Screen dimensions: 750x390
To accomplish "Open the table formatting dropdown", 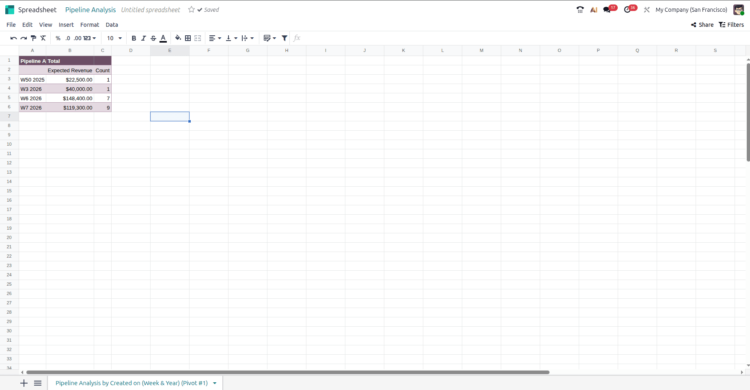I will [269, 38].
